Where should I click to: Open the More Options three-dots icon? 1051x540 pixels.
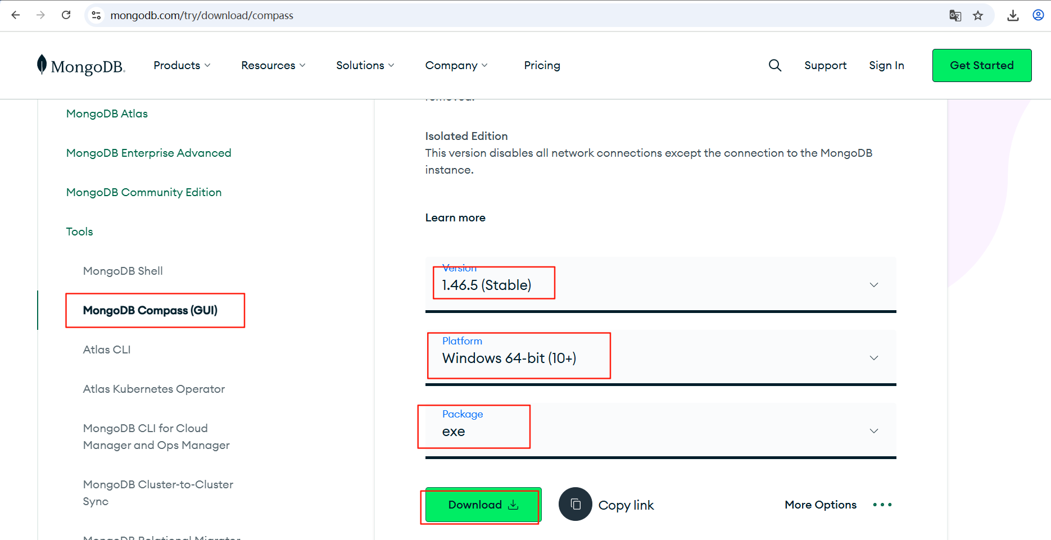(x=882, y=505)
